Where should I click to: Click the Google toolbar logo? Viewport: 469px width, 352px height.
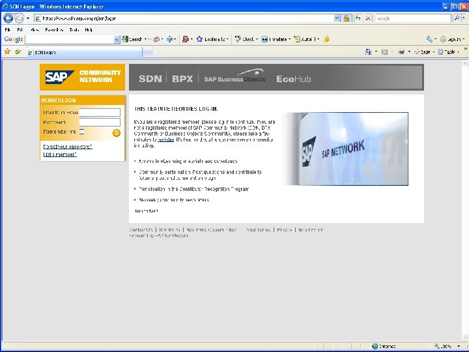coord(14,39)
